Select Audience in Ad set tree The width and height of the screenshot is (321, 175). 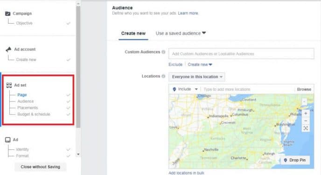point(25,101)
